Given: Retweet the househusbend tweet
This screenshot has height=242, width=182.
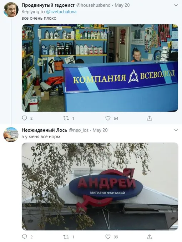Looking at the screenshot, I should coord(66,118).
